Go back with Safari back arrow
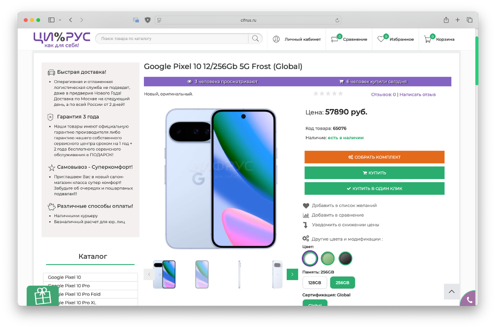The width and height of the screenshot is (496, 329). click(x=71, y=20)
